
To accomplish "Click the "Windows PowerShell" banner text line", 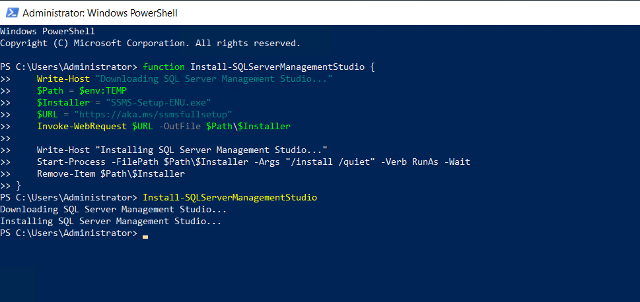I will 48,31.
